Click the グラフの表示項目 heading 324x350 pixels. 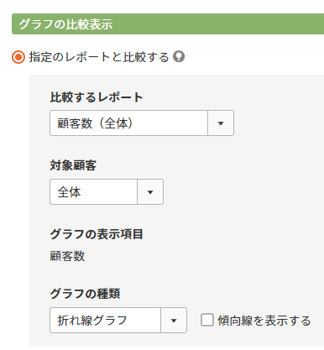(97, 234)
